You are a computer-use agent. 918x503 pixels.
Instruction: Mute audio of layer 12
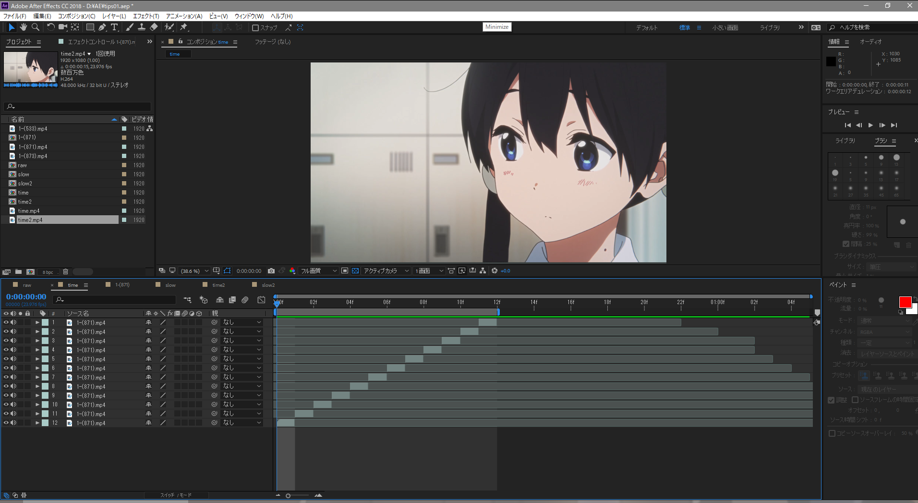tap(13, 423)
